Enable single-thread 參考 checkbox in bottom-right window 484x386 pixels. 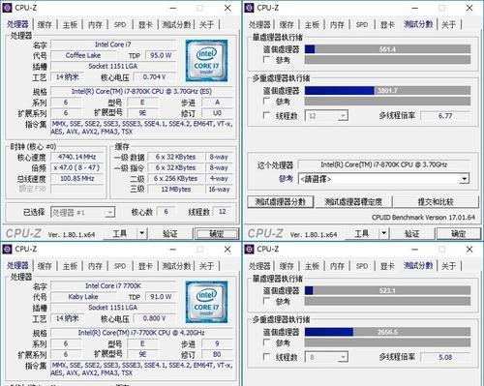[x=266, y=301]
